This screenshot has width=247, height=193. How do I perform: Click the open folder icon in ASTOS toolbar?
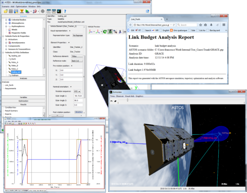click(6, 11)
